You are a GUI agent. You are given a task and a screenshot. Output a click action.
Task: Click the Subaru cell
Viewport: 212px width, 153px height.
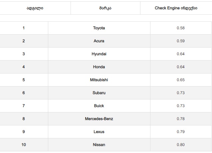tap(99, 93)
